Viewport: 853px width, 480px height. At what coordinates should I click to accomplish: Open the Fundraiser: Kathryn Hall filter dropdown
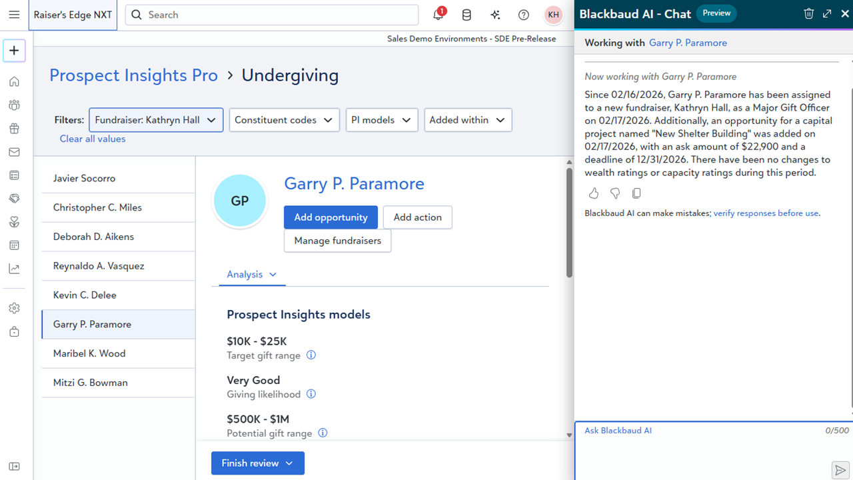click(x=155, y=120)
